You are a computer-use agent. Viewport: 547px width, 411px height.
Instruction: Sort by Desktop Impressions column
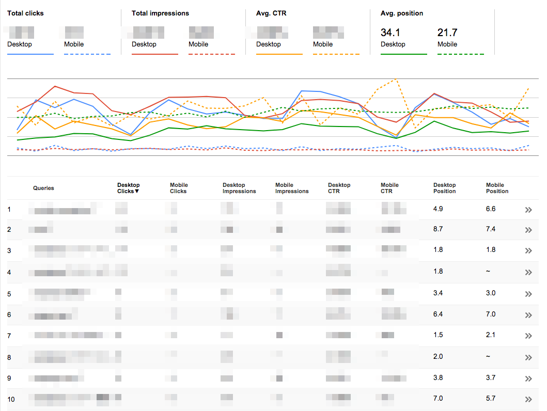239,188
